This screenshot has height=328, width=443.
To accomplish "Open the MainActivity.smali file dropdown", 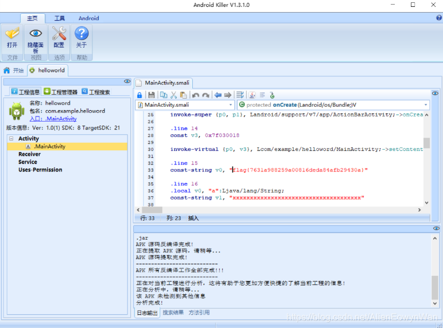I will click(231, 105).
